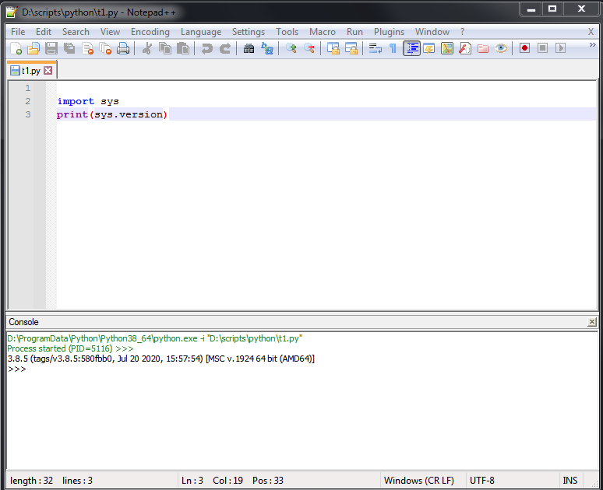Show the Document Map icon

447,48
